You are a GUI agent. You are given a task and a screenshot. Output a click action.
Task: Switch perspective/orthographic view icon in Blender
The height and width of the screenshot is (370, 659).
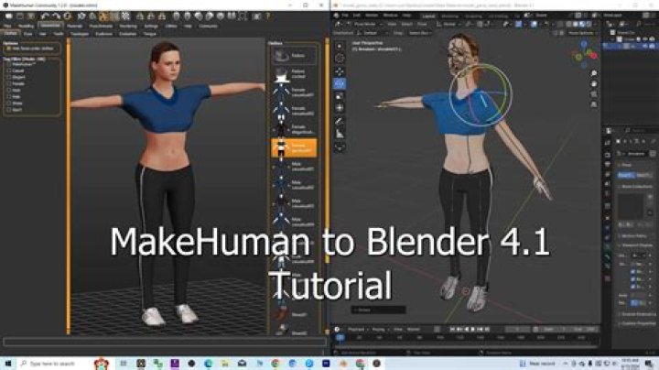pos(594,104)
